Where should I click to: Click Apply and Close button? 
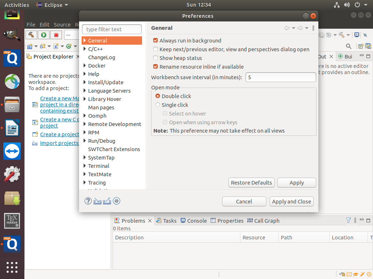[x=291, y=201]
